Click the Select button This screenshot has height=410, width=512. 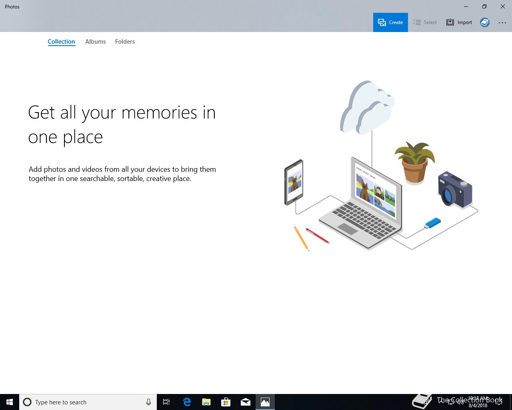click(425, 22)
